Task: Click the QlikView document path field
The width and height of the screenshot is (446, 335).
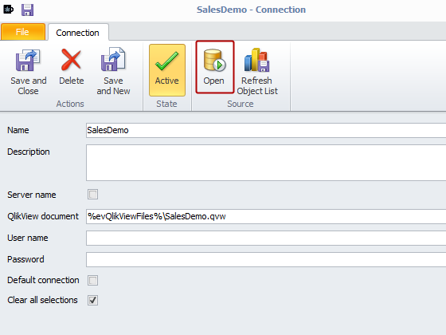Action: point(266,216)
